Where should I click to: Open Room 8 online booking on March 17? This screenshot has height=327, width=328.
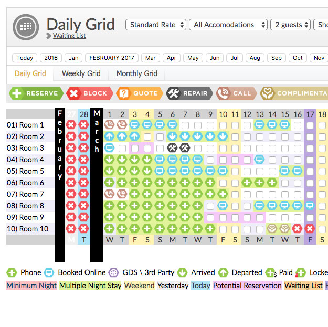(x=310, y=206)
